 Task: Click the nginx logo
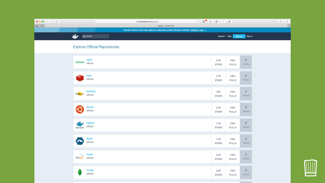point(80,62)
